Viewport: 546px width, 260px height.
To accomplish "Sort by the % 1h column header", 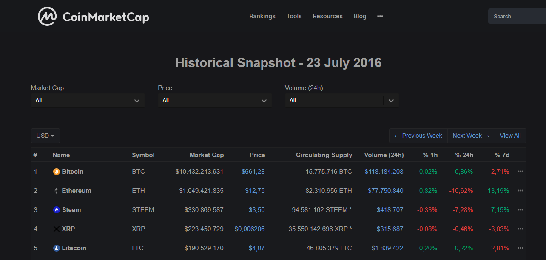I will point(430,155).
